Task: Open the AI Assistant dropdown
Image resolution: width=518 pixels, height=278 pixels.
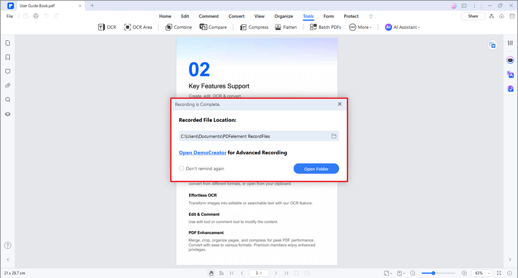Action: coord(402,27)
